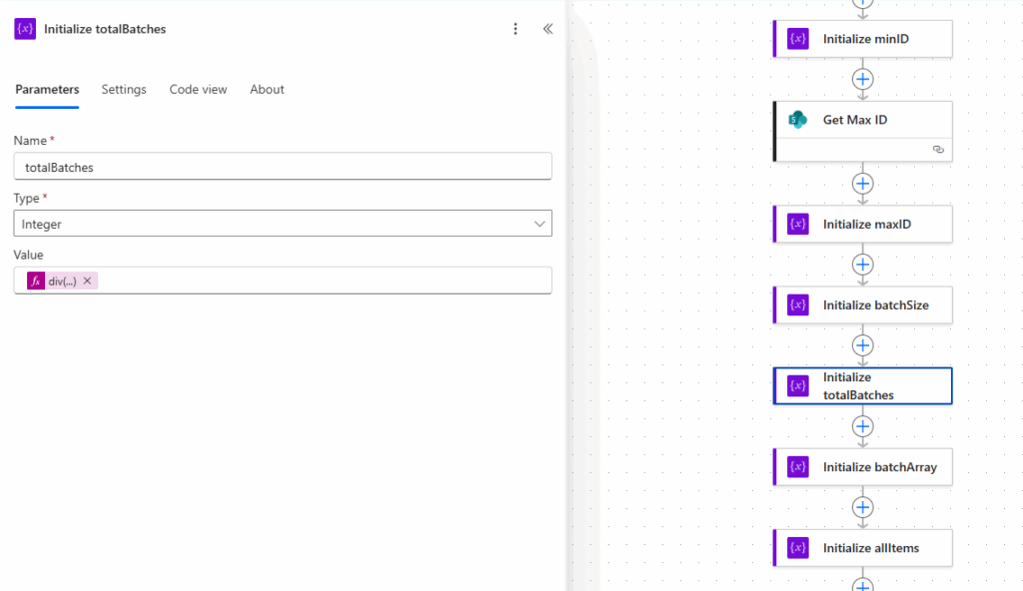
Task: Insert a step after Initialize batchArray
Action: click(862, 507)
